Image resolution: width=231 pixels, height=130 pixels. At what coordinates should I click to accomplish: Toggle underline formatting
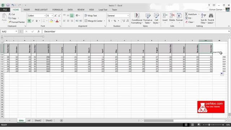coord(36,21)
